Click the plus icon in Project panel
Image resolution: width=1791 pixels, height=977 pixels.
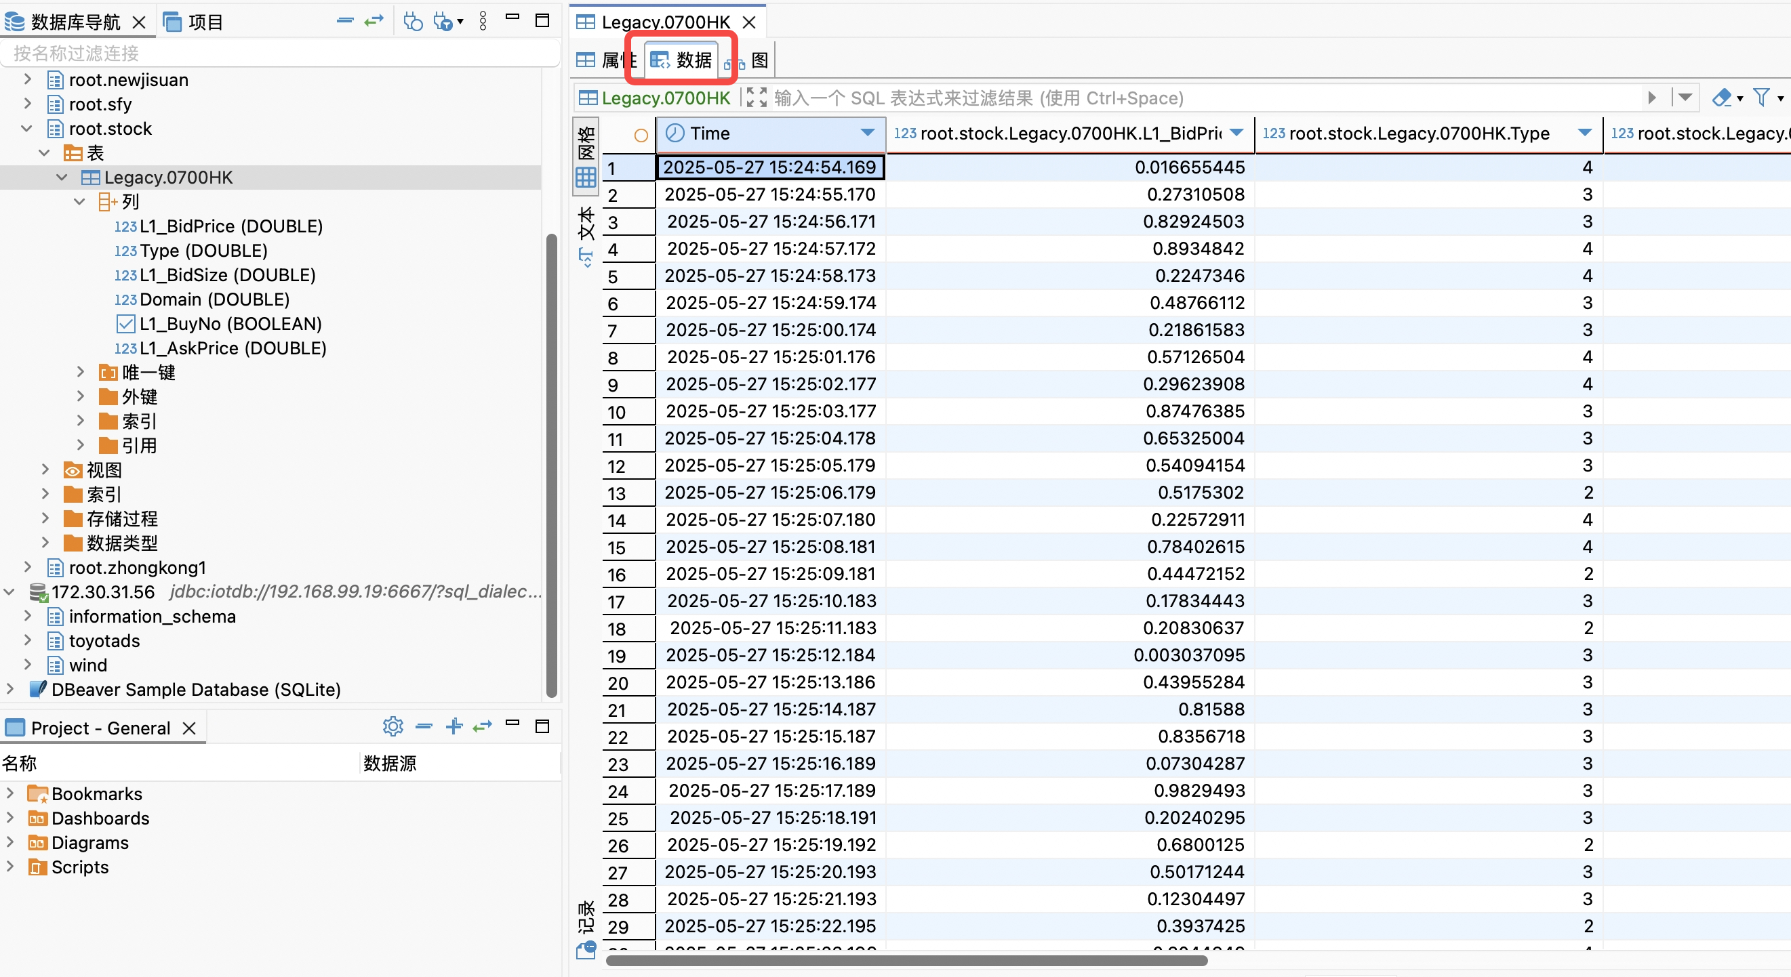pyautogui.click(x=454, y=726)
